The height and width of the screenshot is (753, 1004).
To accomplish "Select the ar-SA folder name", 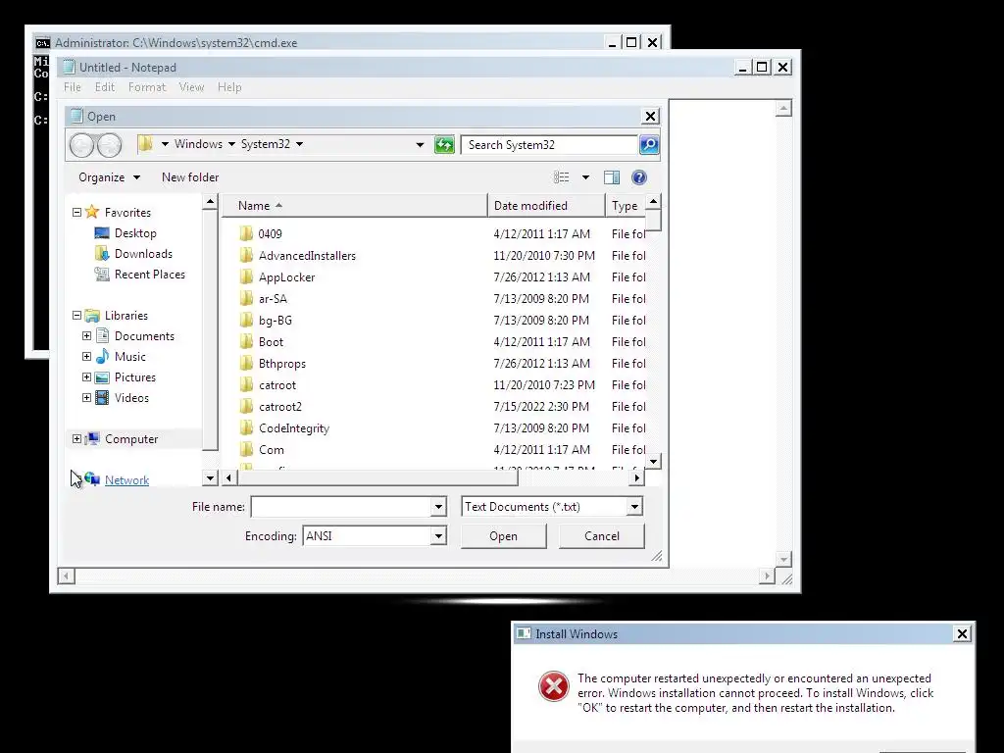I will [273, 299].
